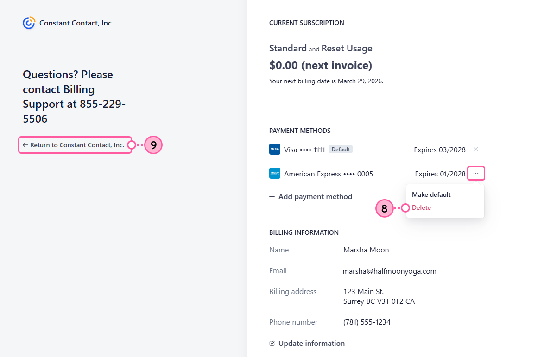Image resolution: width=544 pixels, height=357 pixels.
Task: Open the marsha@halfmoonyoga.com email link
Action: pyautogui.click(x=390, y=271)
